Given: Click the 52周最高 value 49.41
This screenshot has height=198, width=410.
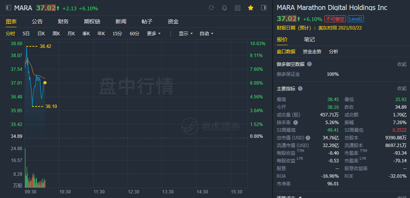Looking at the screenshot, I should 333,130.
